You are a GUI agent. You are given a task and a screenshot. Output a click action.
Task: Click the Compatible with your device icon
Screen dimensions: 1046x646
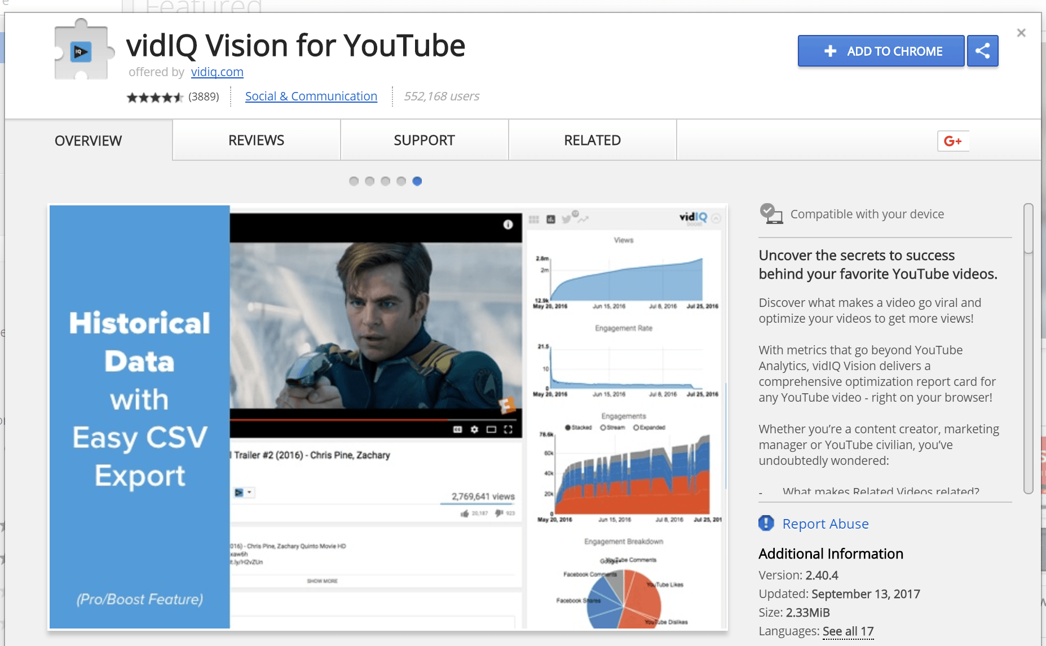tap(771, 214)
